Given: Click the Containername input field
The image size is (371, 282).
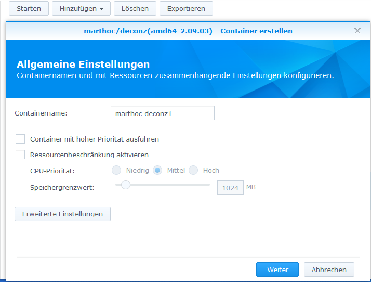Looking at the screenshot, I should pos(163,113).
